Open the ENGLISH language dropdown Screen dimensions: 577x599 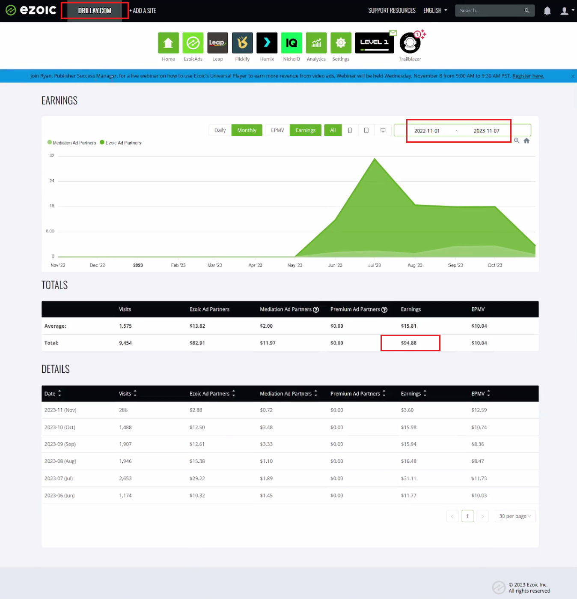[435, 10]
